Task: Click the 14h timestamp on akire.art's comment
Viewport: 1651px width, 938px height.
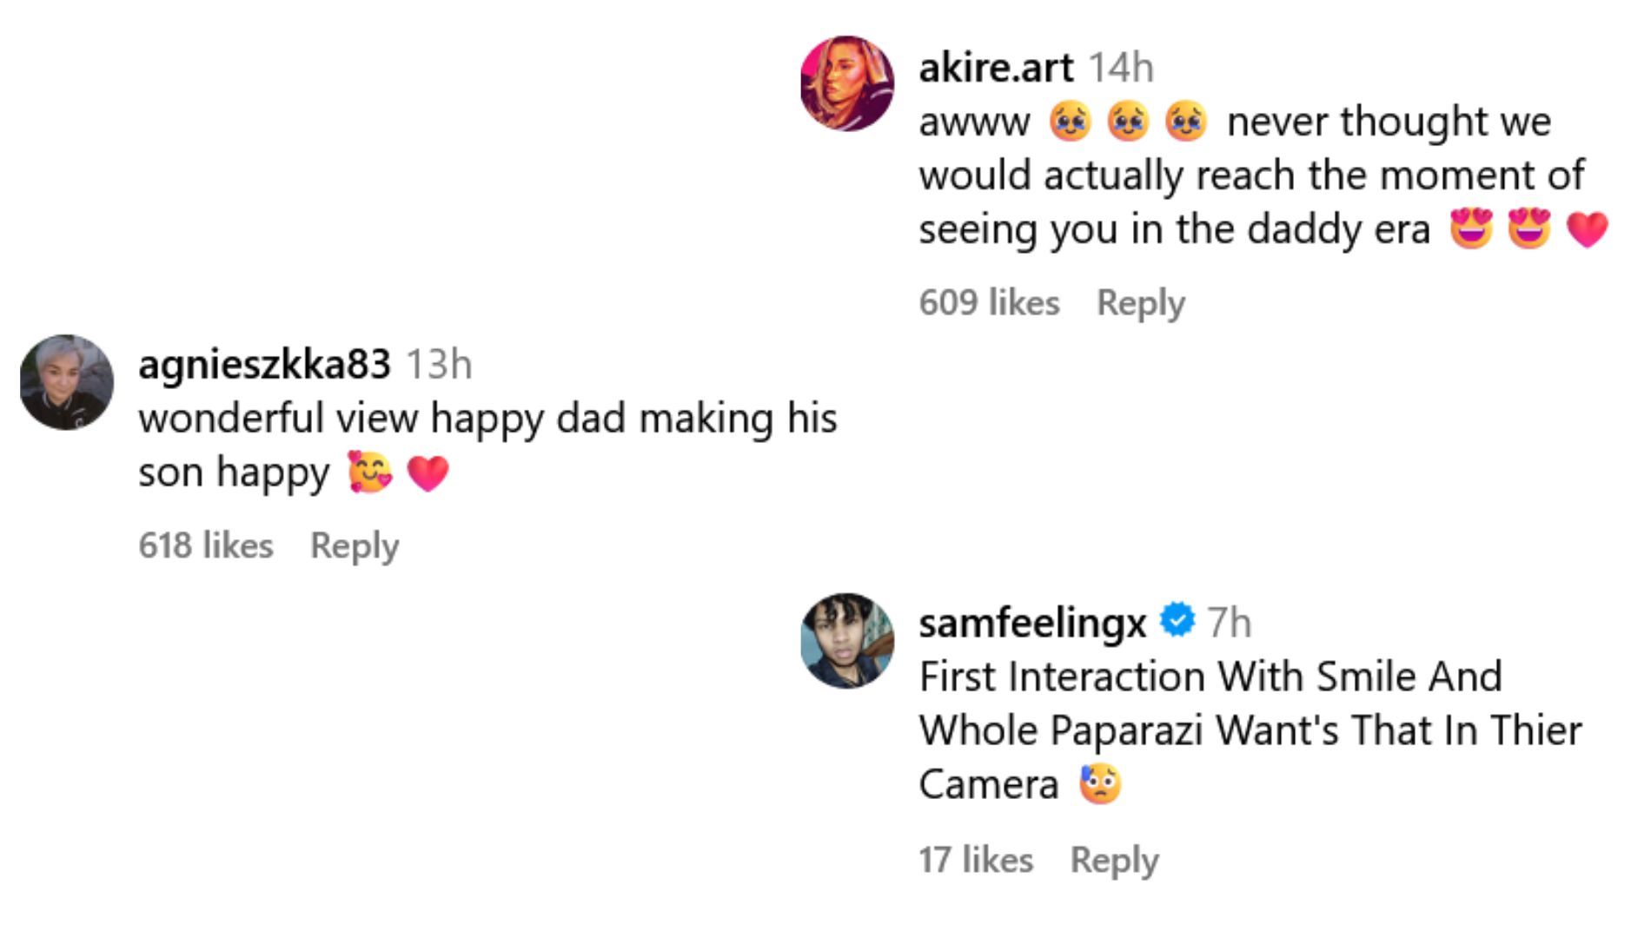Action: pos(1120,68)
